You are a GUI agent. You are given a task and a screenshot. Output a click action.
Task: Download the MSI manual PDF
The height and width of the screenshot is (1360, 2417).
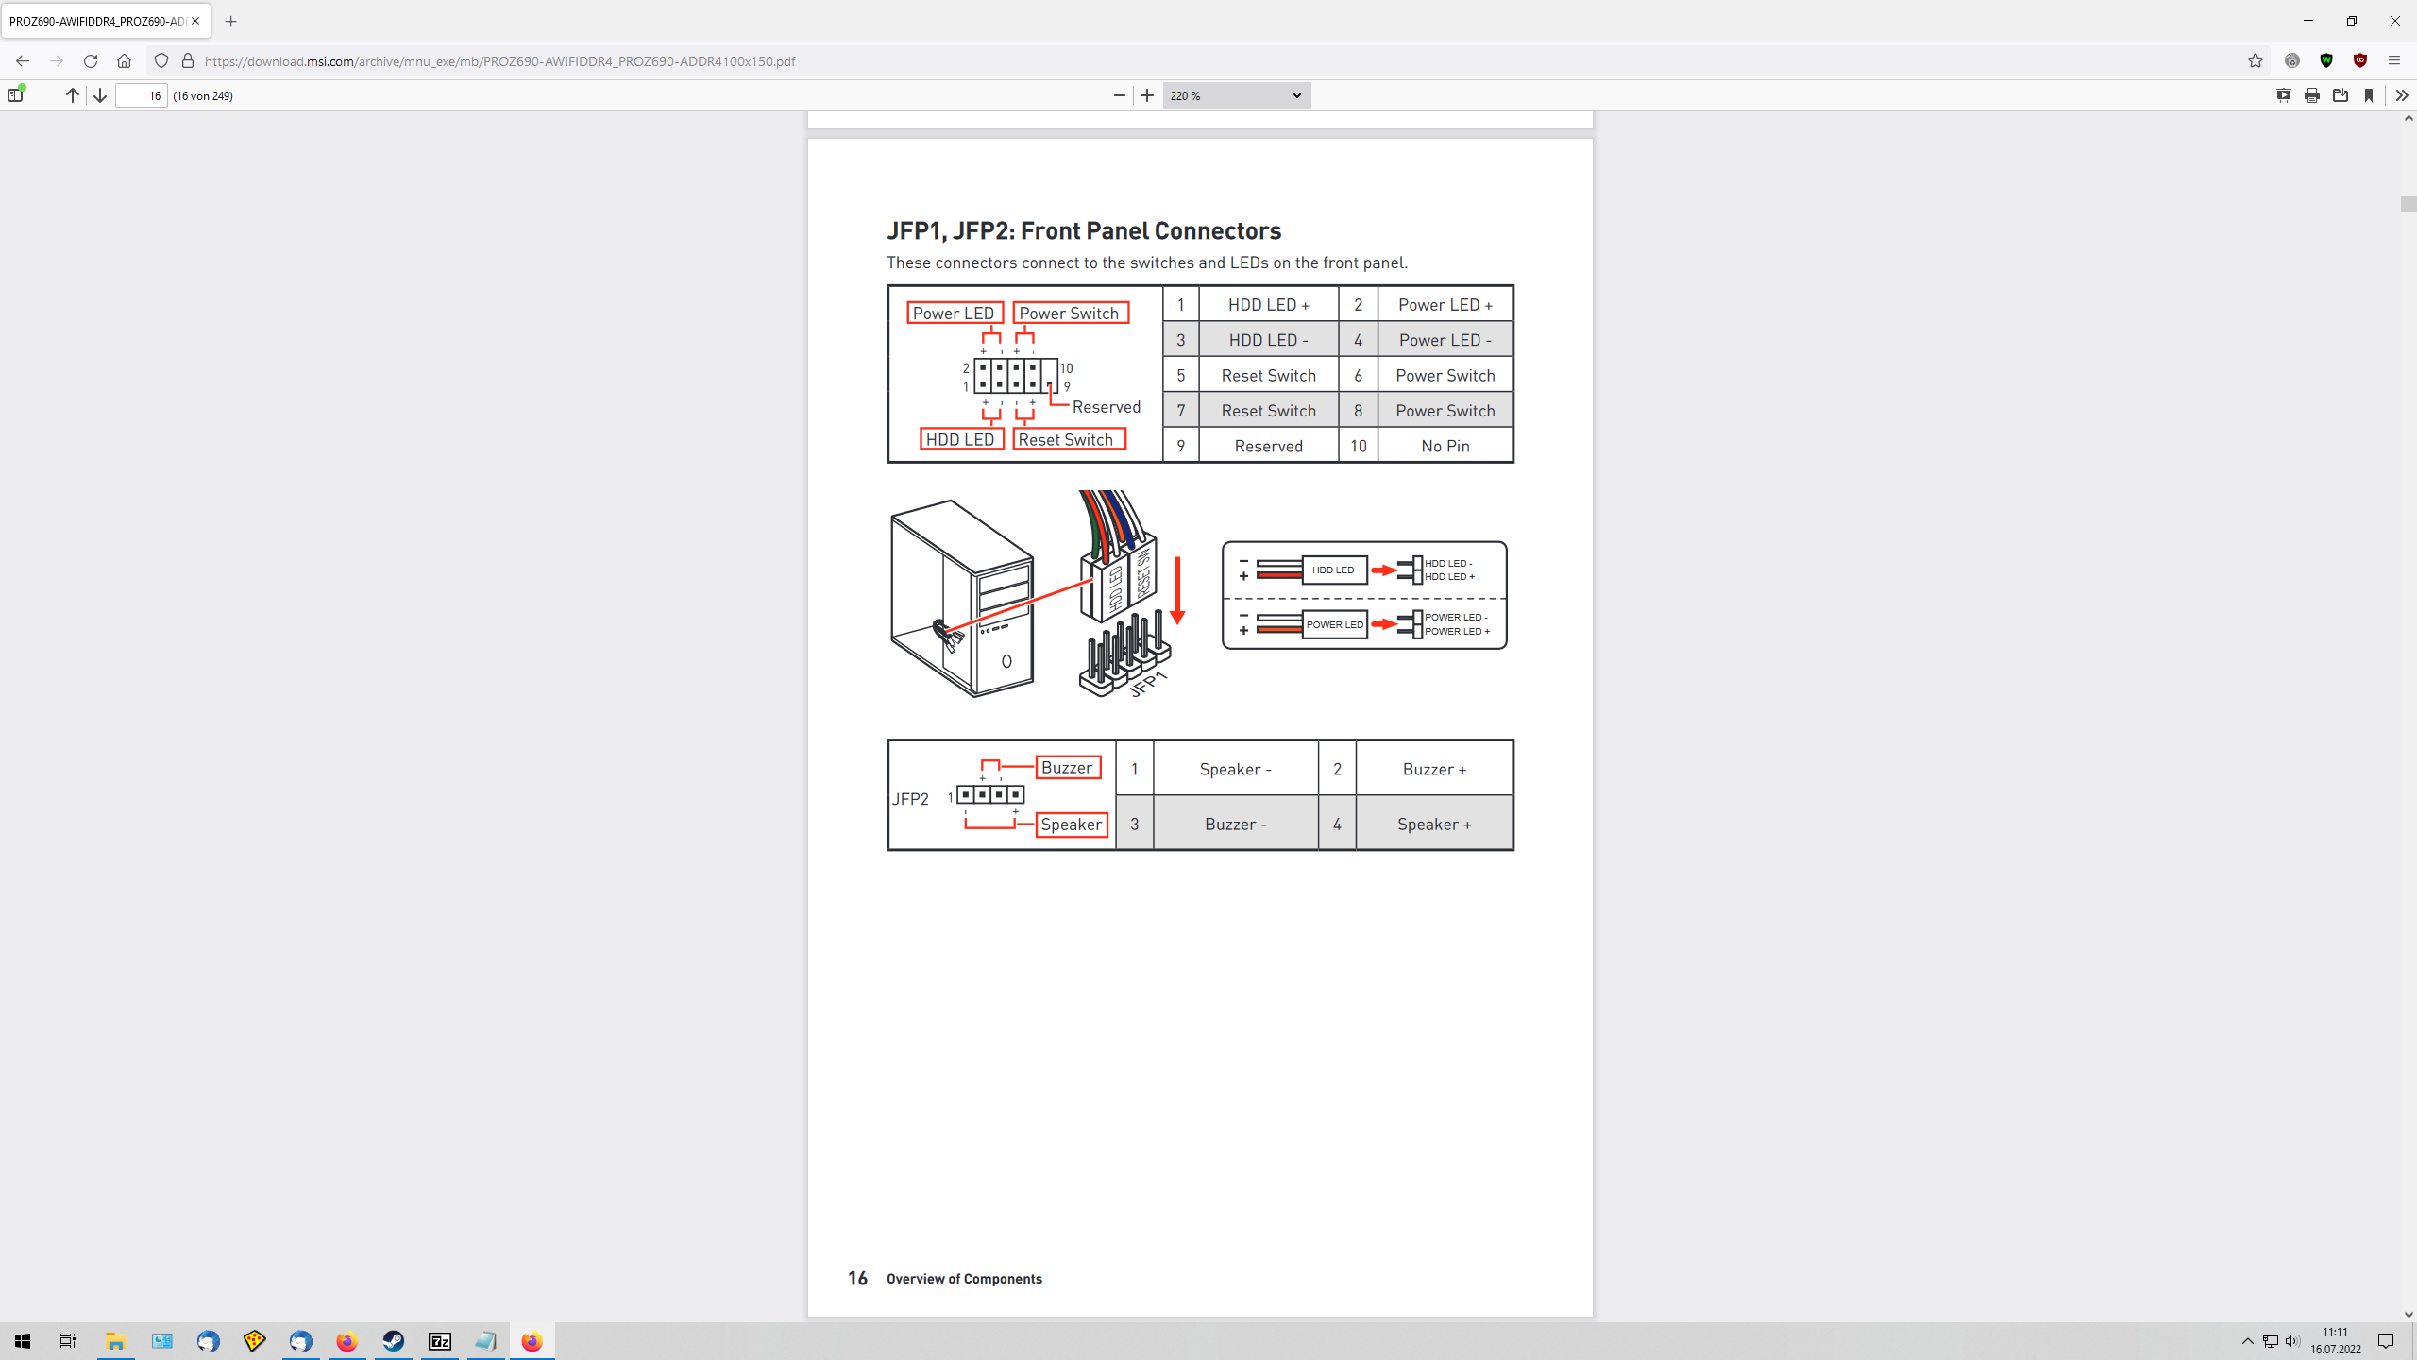pos(2341,95)
